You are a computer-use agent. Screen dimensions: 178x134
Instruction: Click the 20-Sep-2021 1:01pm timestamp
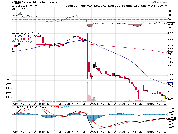pyautogui.click(x=24, y=6)
